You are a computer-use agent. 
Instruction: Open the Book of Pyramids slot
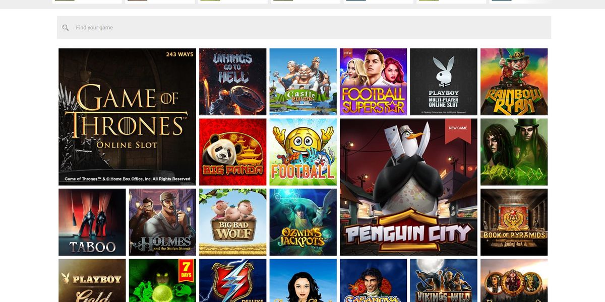tap(514, 222)
